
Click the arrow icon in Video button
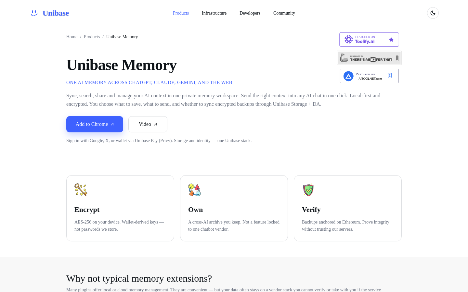[155, 124]
